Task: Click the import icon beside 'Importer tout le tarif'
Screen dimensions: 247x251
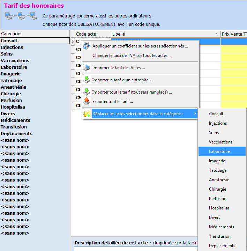Action: [87, 92]
